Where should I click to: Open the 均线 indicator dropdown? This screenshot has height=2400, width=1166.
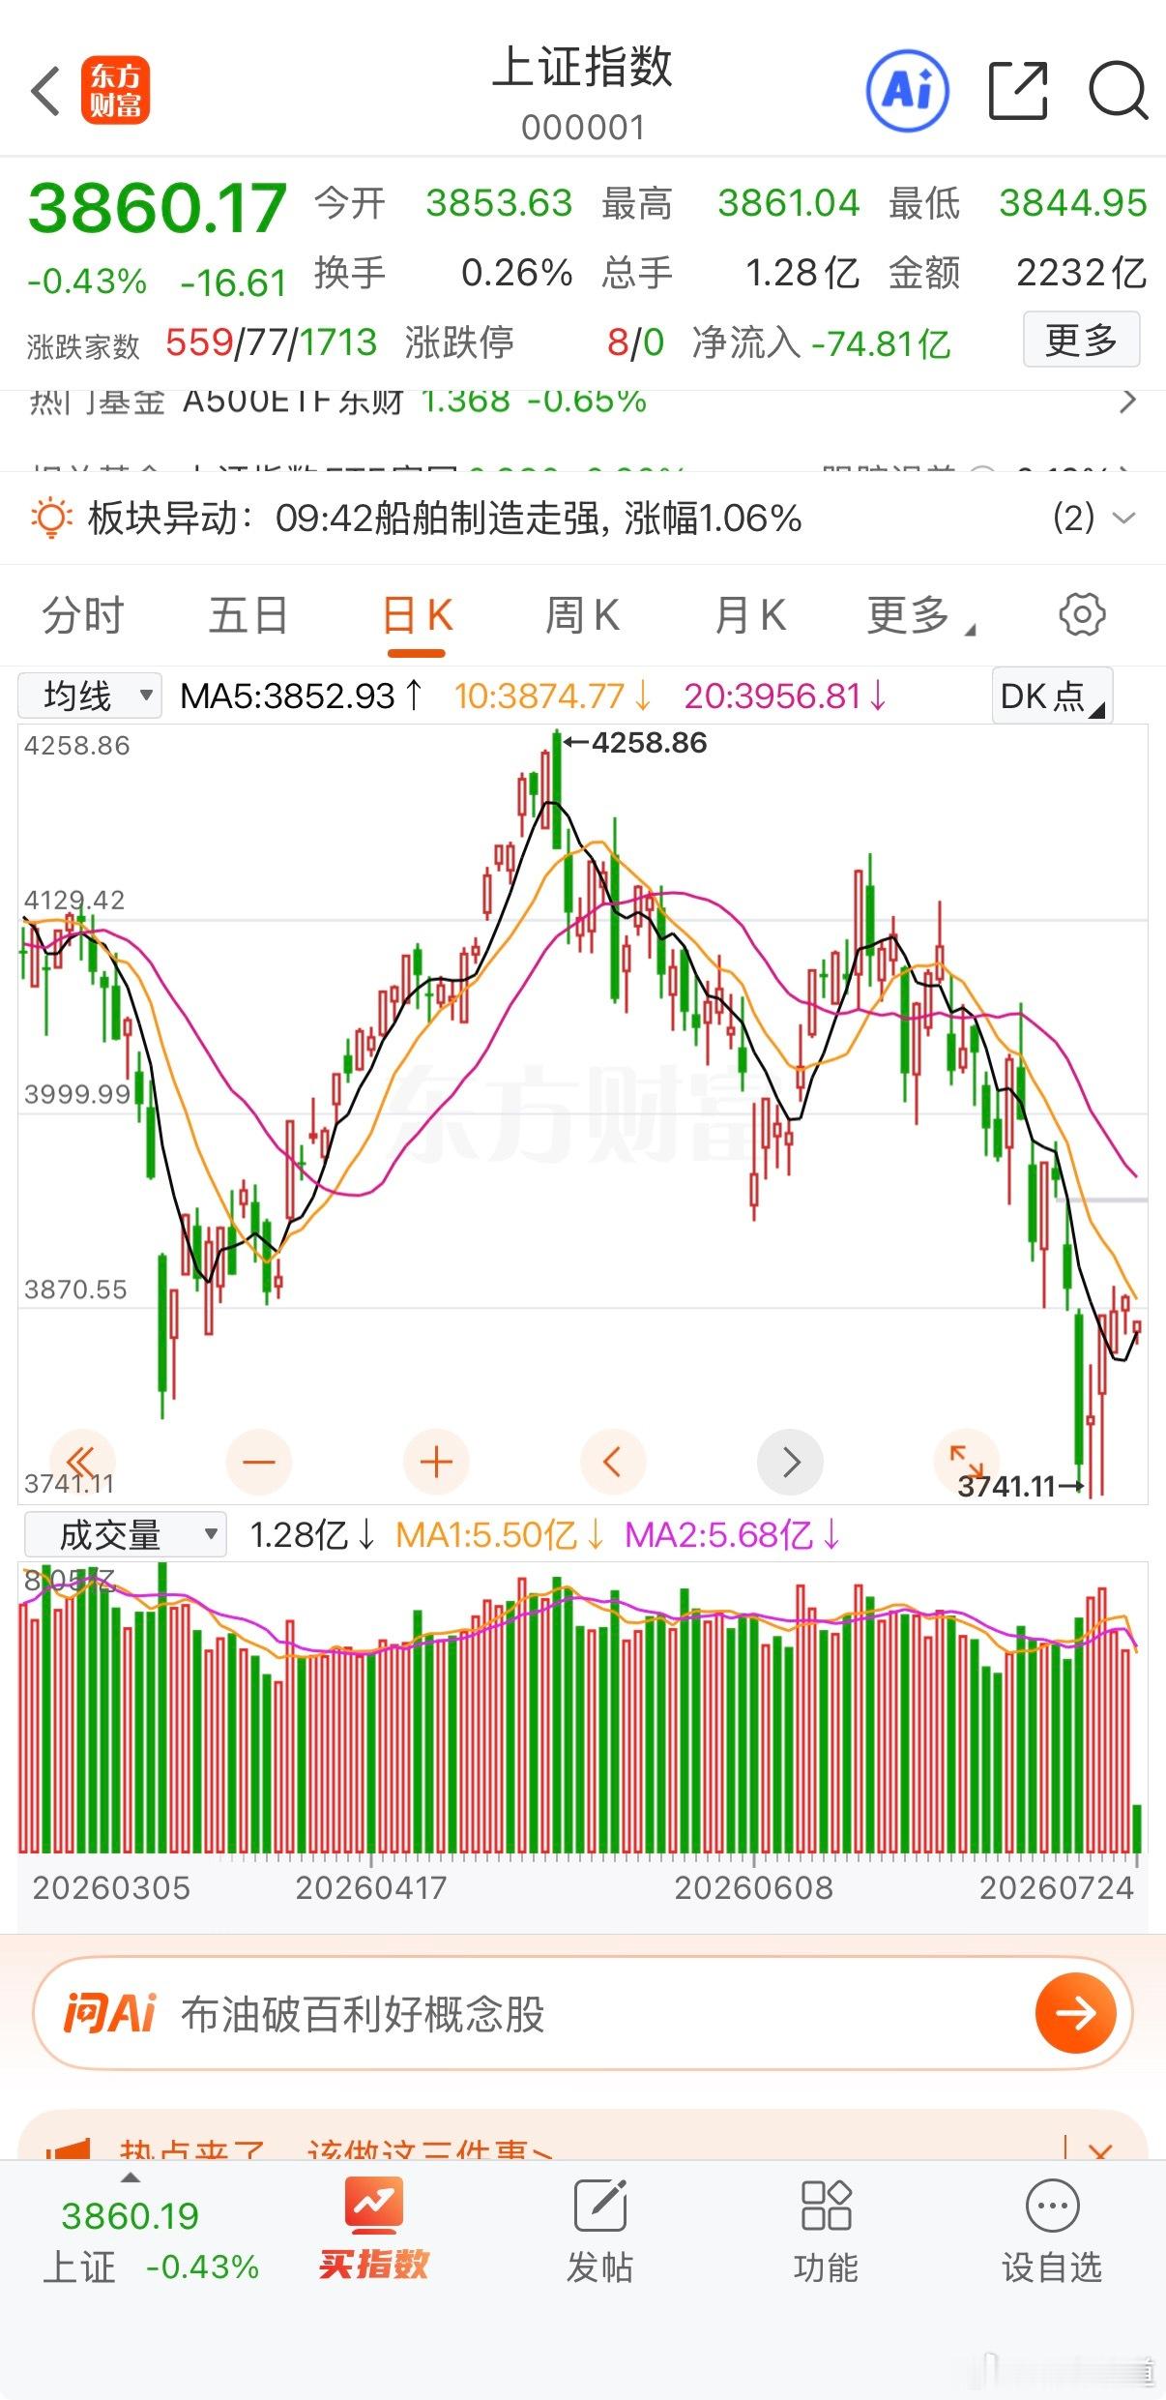(x=90, y=696)
